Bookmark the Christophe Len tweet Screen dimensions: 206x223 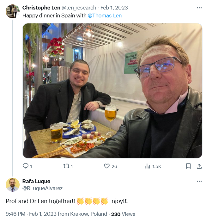tap(188, 166)
